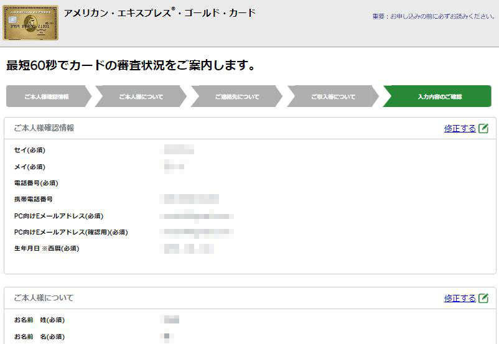Select ご連絡先について step in progress bar

237,96
